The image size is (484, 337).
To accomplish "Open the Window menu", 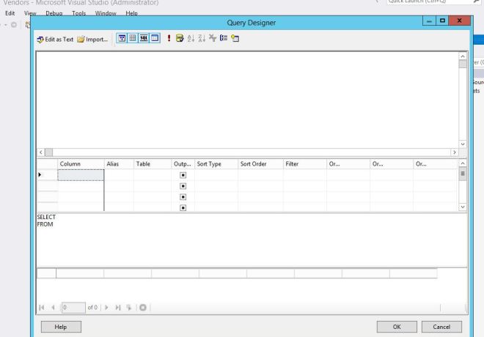I will [106, 14].
